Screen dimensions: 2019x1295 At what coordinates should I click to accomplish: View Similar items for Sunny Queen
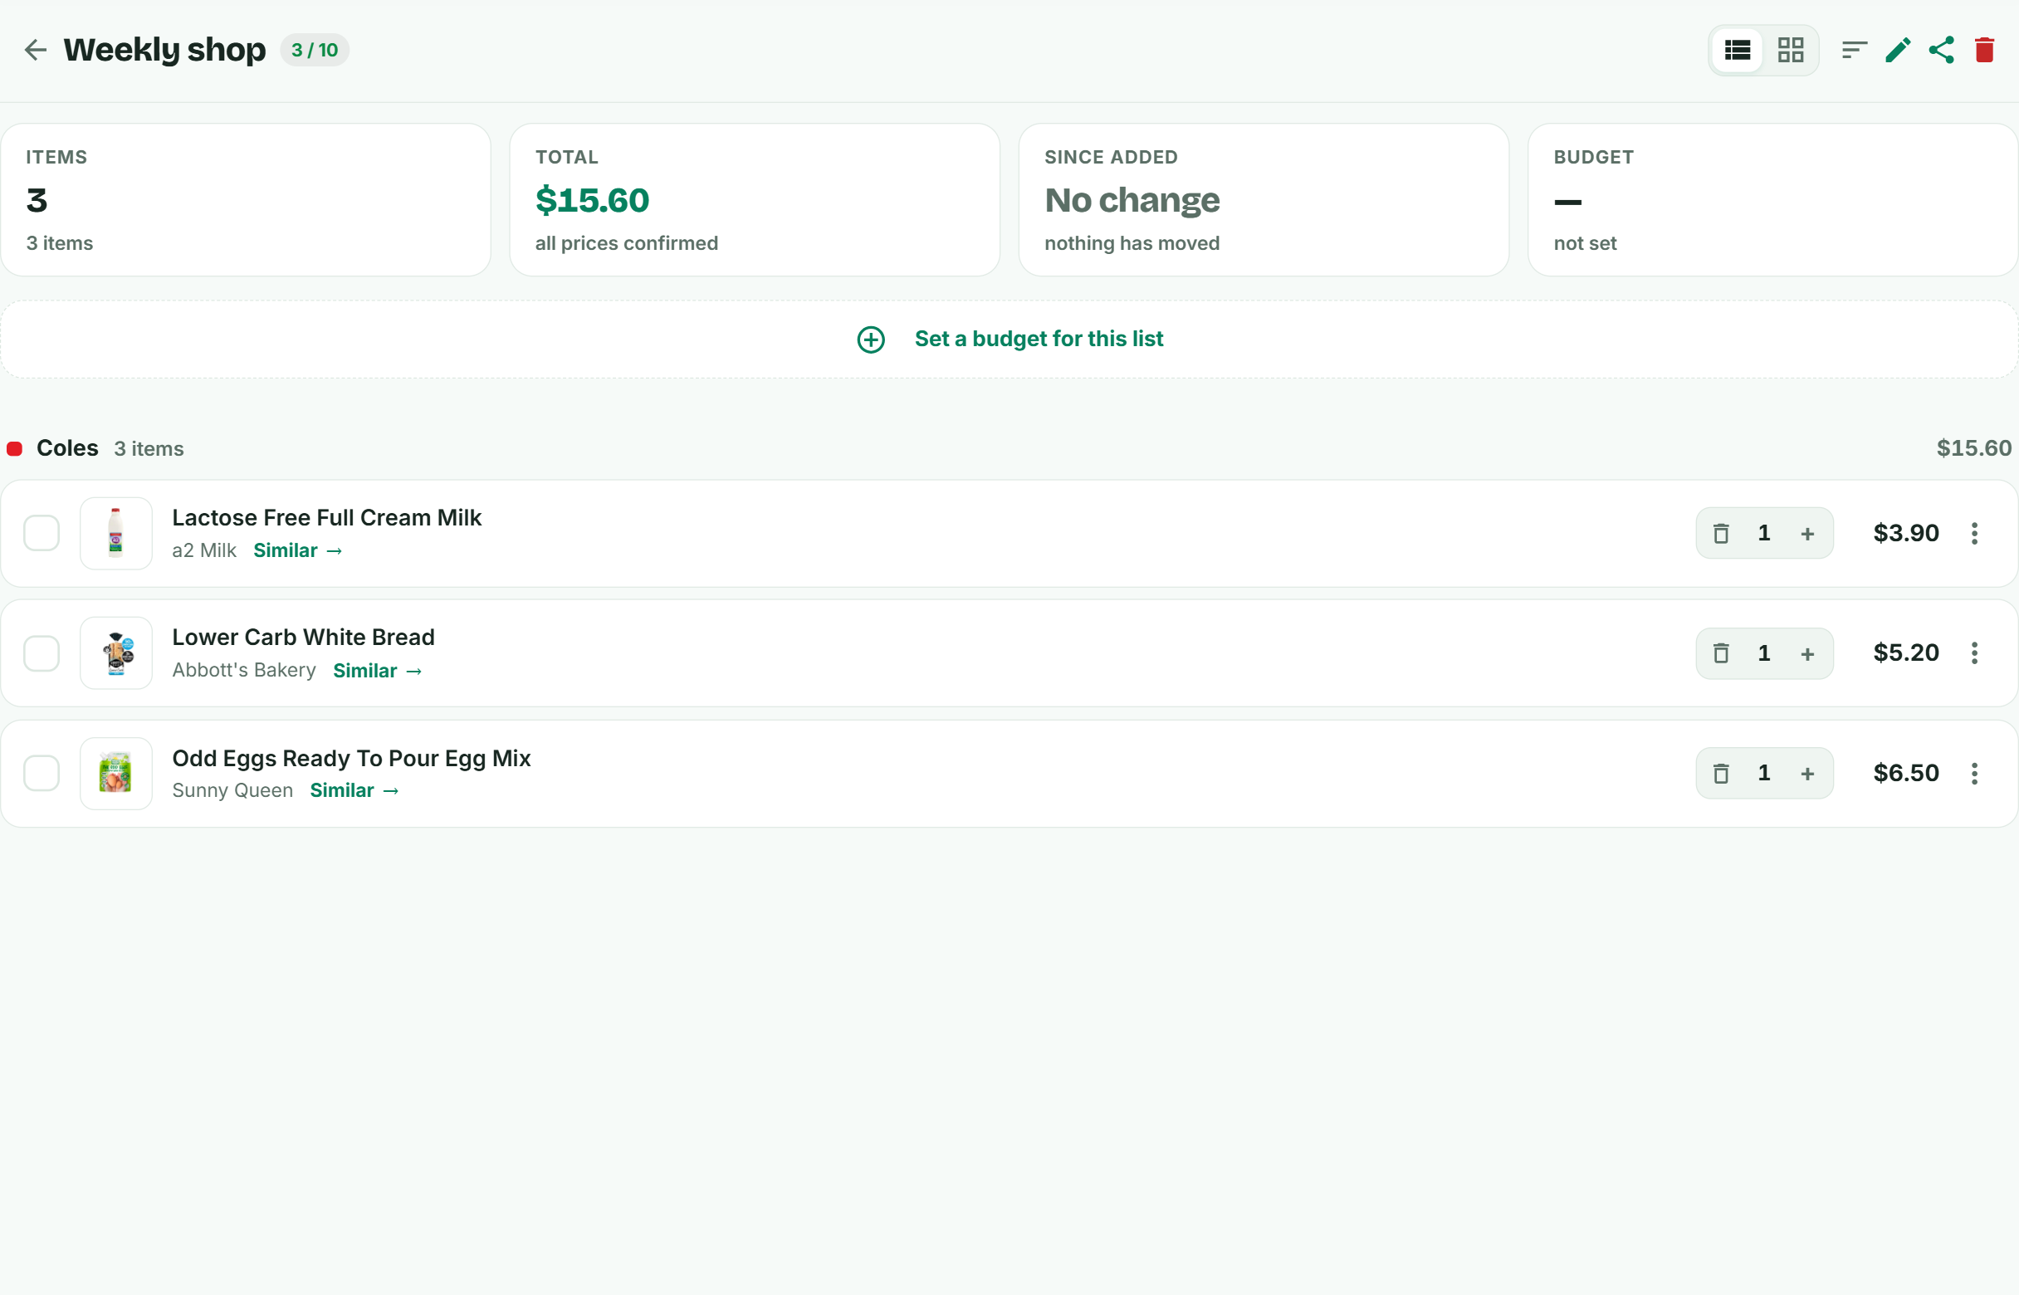[x=354, y=790]
